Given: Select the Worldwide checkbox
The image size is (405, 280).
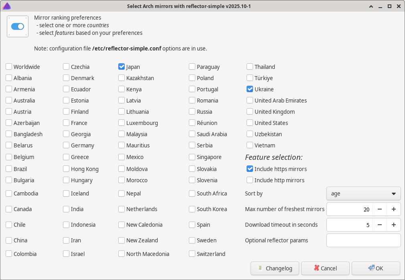Looking at the screenshot, I should coord(9,67).
